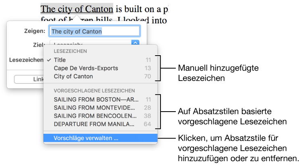Click the LESEZEICHEN section header
Viewport: 300px width, 166px height.
71,51
